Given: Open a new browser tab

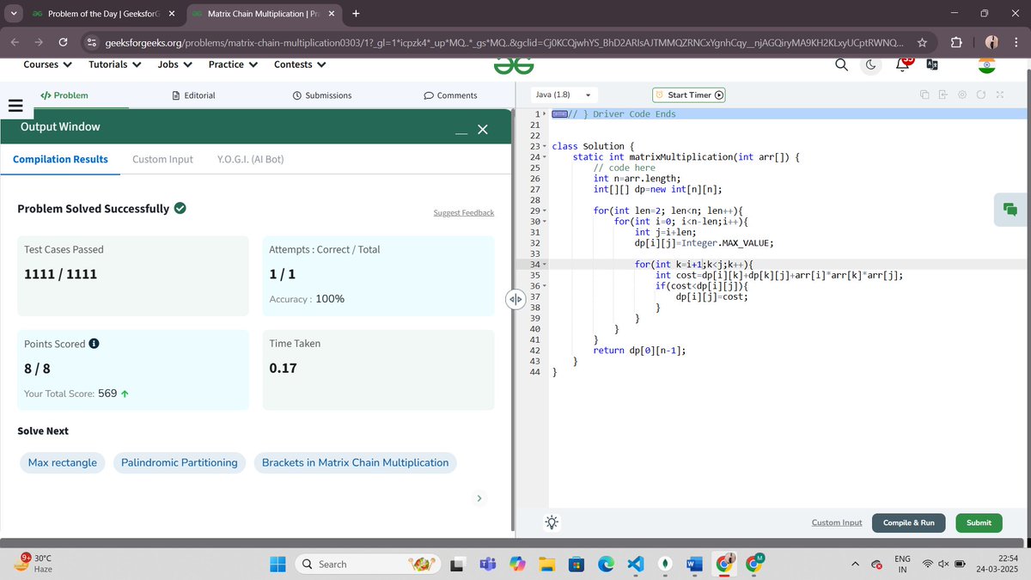Looking at the screenshot, I should click(356, 13).
